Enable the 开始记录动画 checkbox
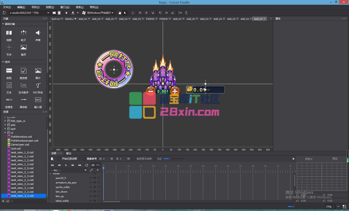Screen dimensions: 349x211 pyautogui.click(x=59, y=159)
